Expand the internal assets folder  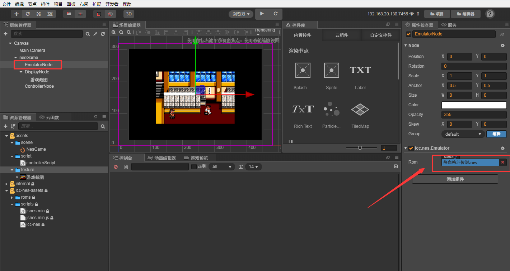coord(7,184)
